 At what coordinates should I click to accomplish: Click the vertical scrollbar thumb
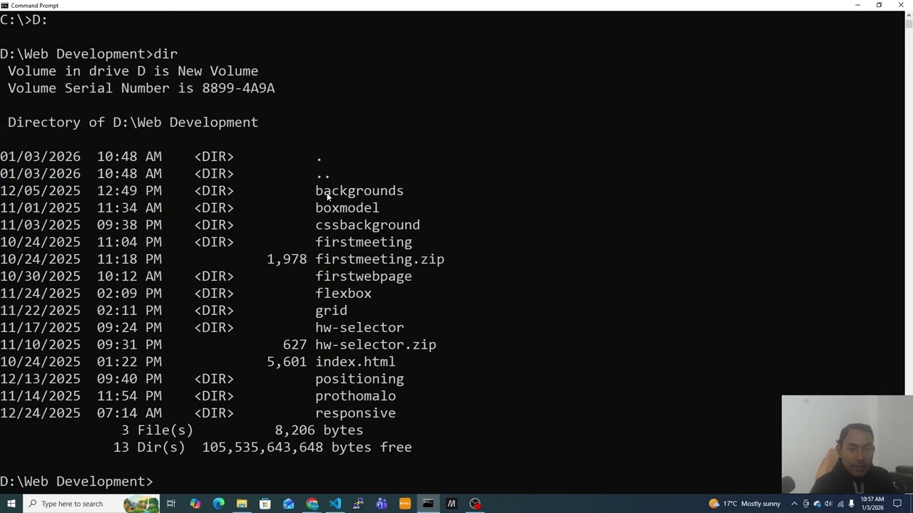908,24
